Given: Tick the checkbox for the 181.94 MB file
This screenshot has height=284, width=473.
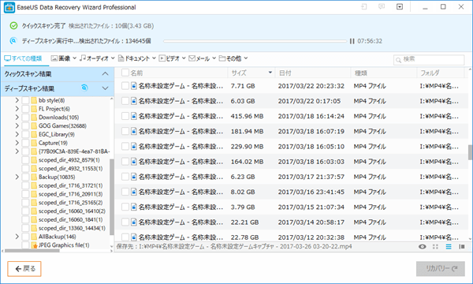Looking at the screenshot, I should point(125,131).
